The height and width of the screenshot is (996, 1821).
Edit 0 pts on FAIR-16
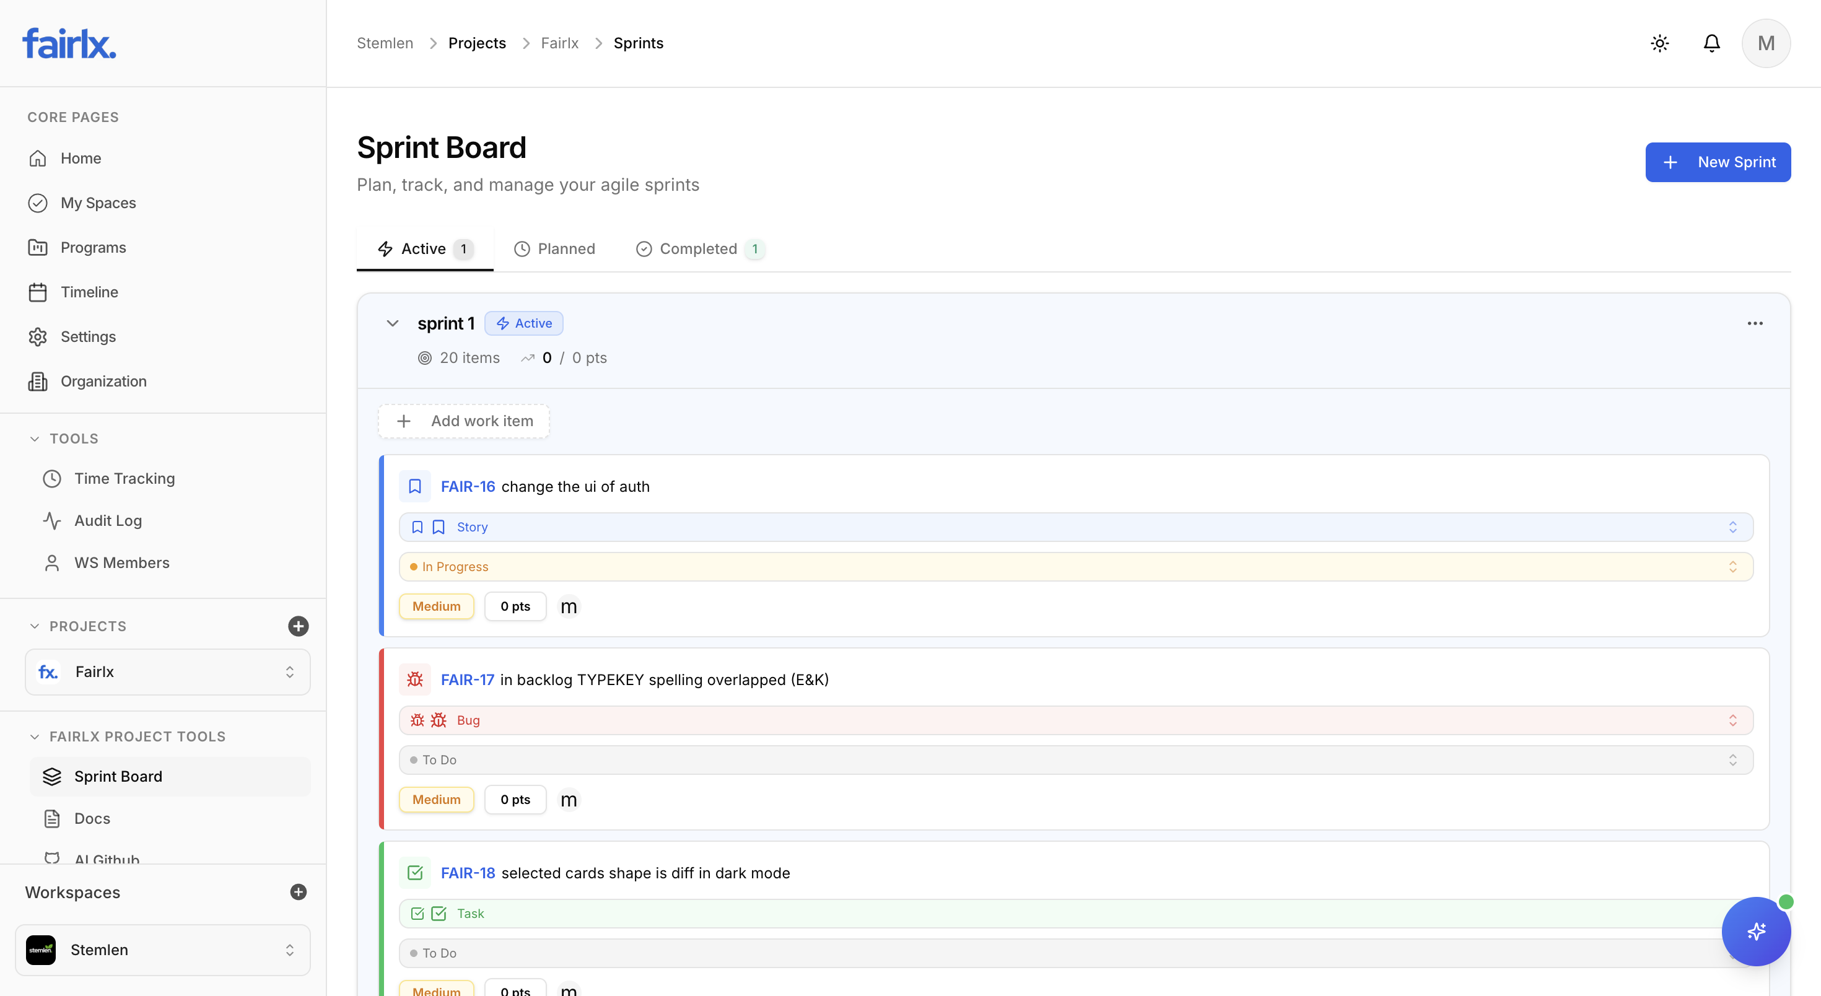click(515, 606)
